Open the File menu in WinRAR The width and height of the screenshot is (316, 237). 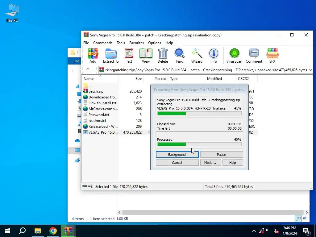pos(86,43)
